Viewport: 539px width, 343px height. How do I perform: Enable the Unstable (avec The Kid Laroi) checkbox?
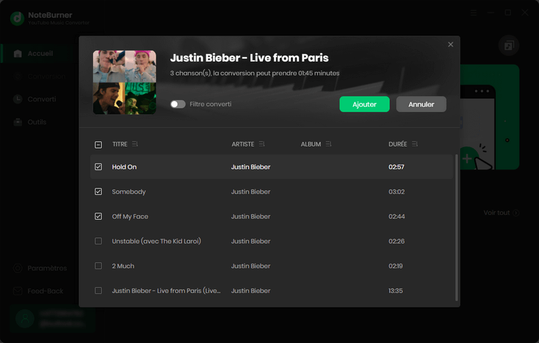pyautogui.click(x=98, y=241)
